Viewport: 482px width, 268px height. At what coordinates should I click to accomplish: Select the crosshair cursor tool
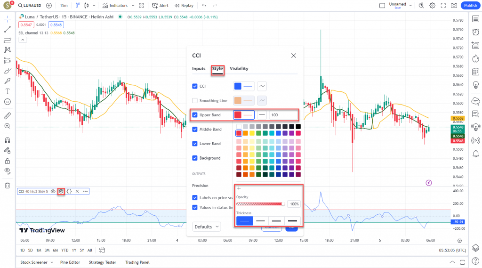pos(8,19)
